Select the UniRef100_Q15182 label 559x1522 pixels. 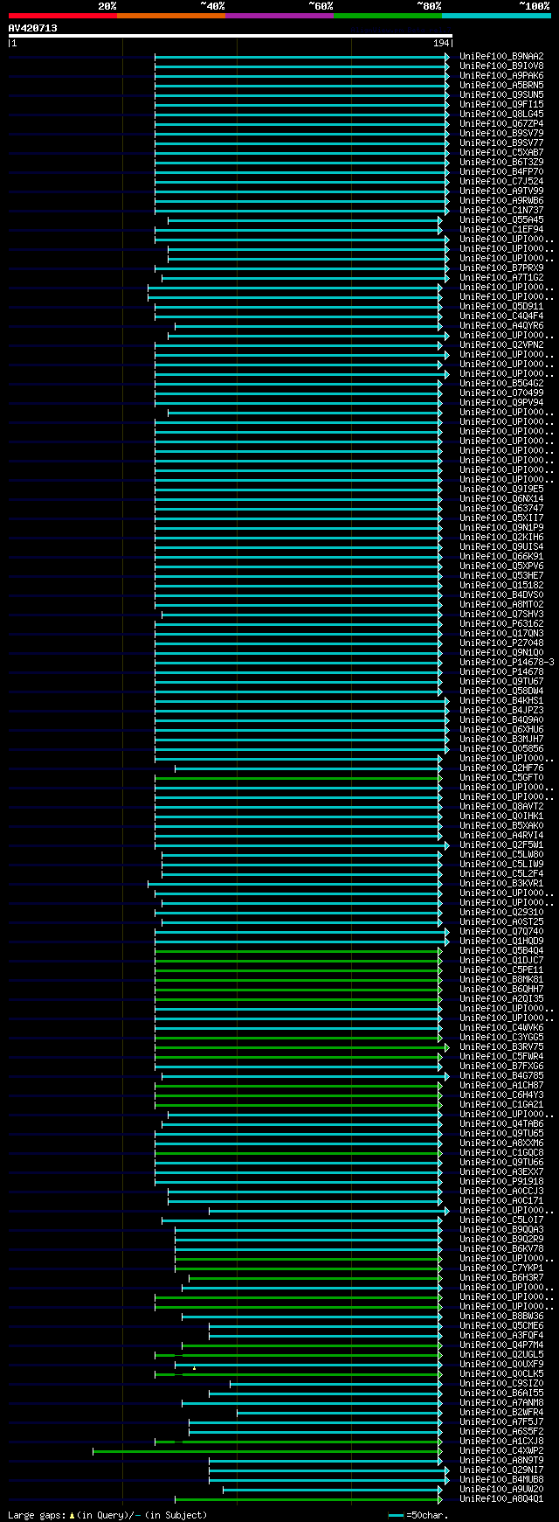pyautogui.click(x=501, y=585)
